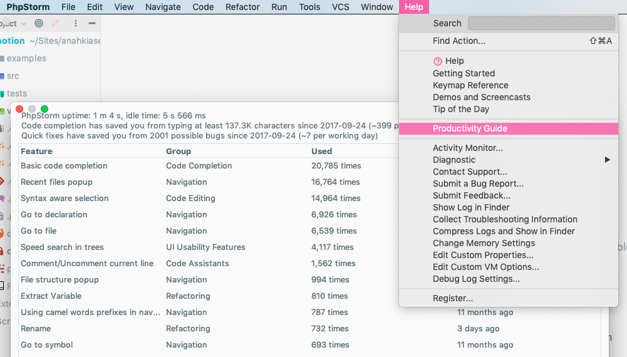
Task: Select Comment/Uncomment current line row
Action: tap(209, 264)
